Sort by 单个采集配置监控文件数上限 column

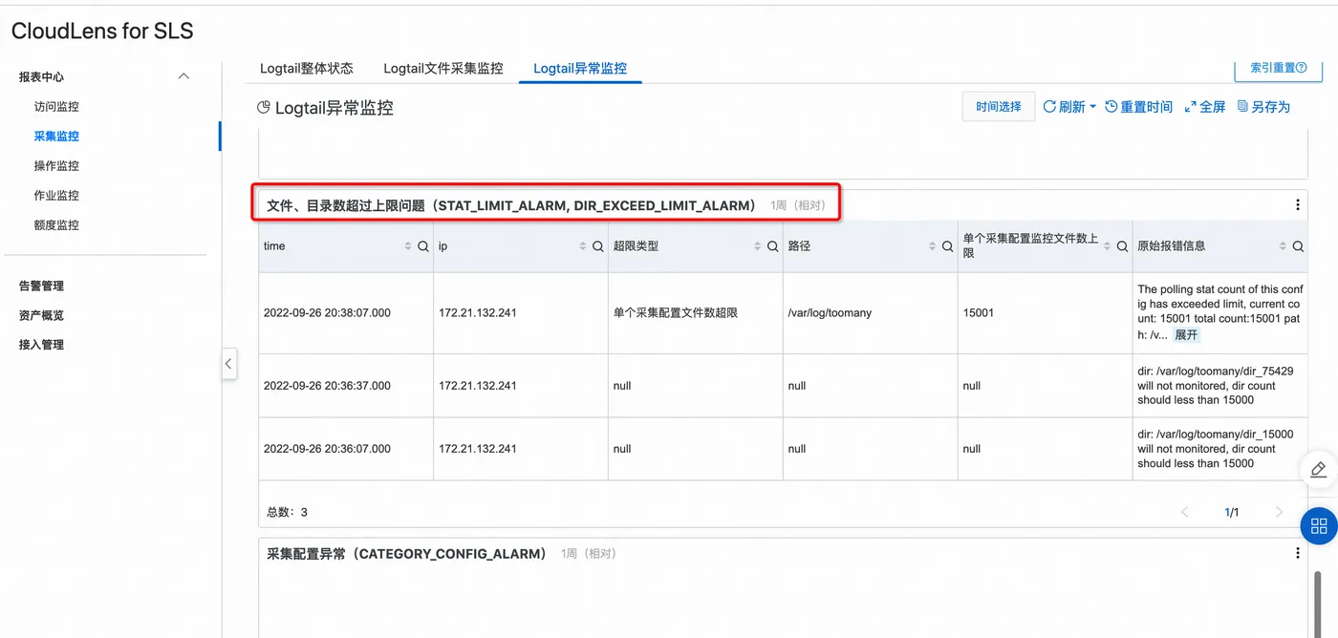click(1108, 246)
